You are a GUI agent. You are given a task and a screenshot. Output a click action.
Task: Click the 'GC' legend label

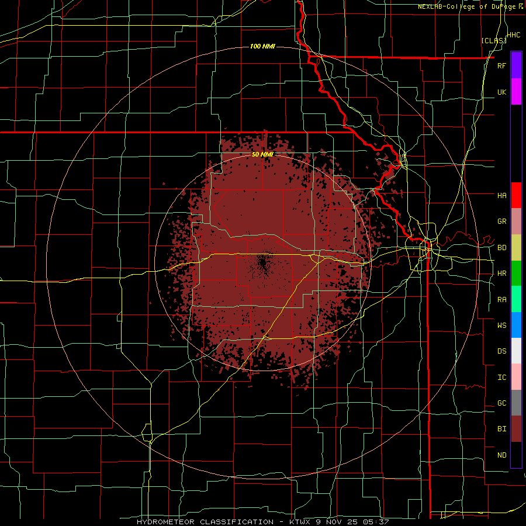point(502,403)
